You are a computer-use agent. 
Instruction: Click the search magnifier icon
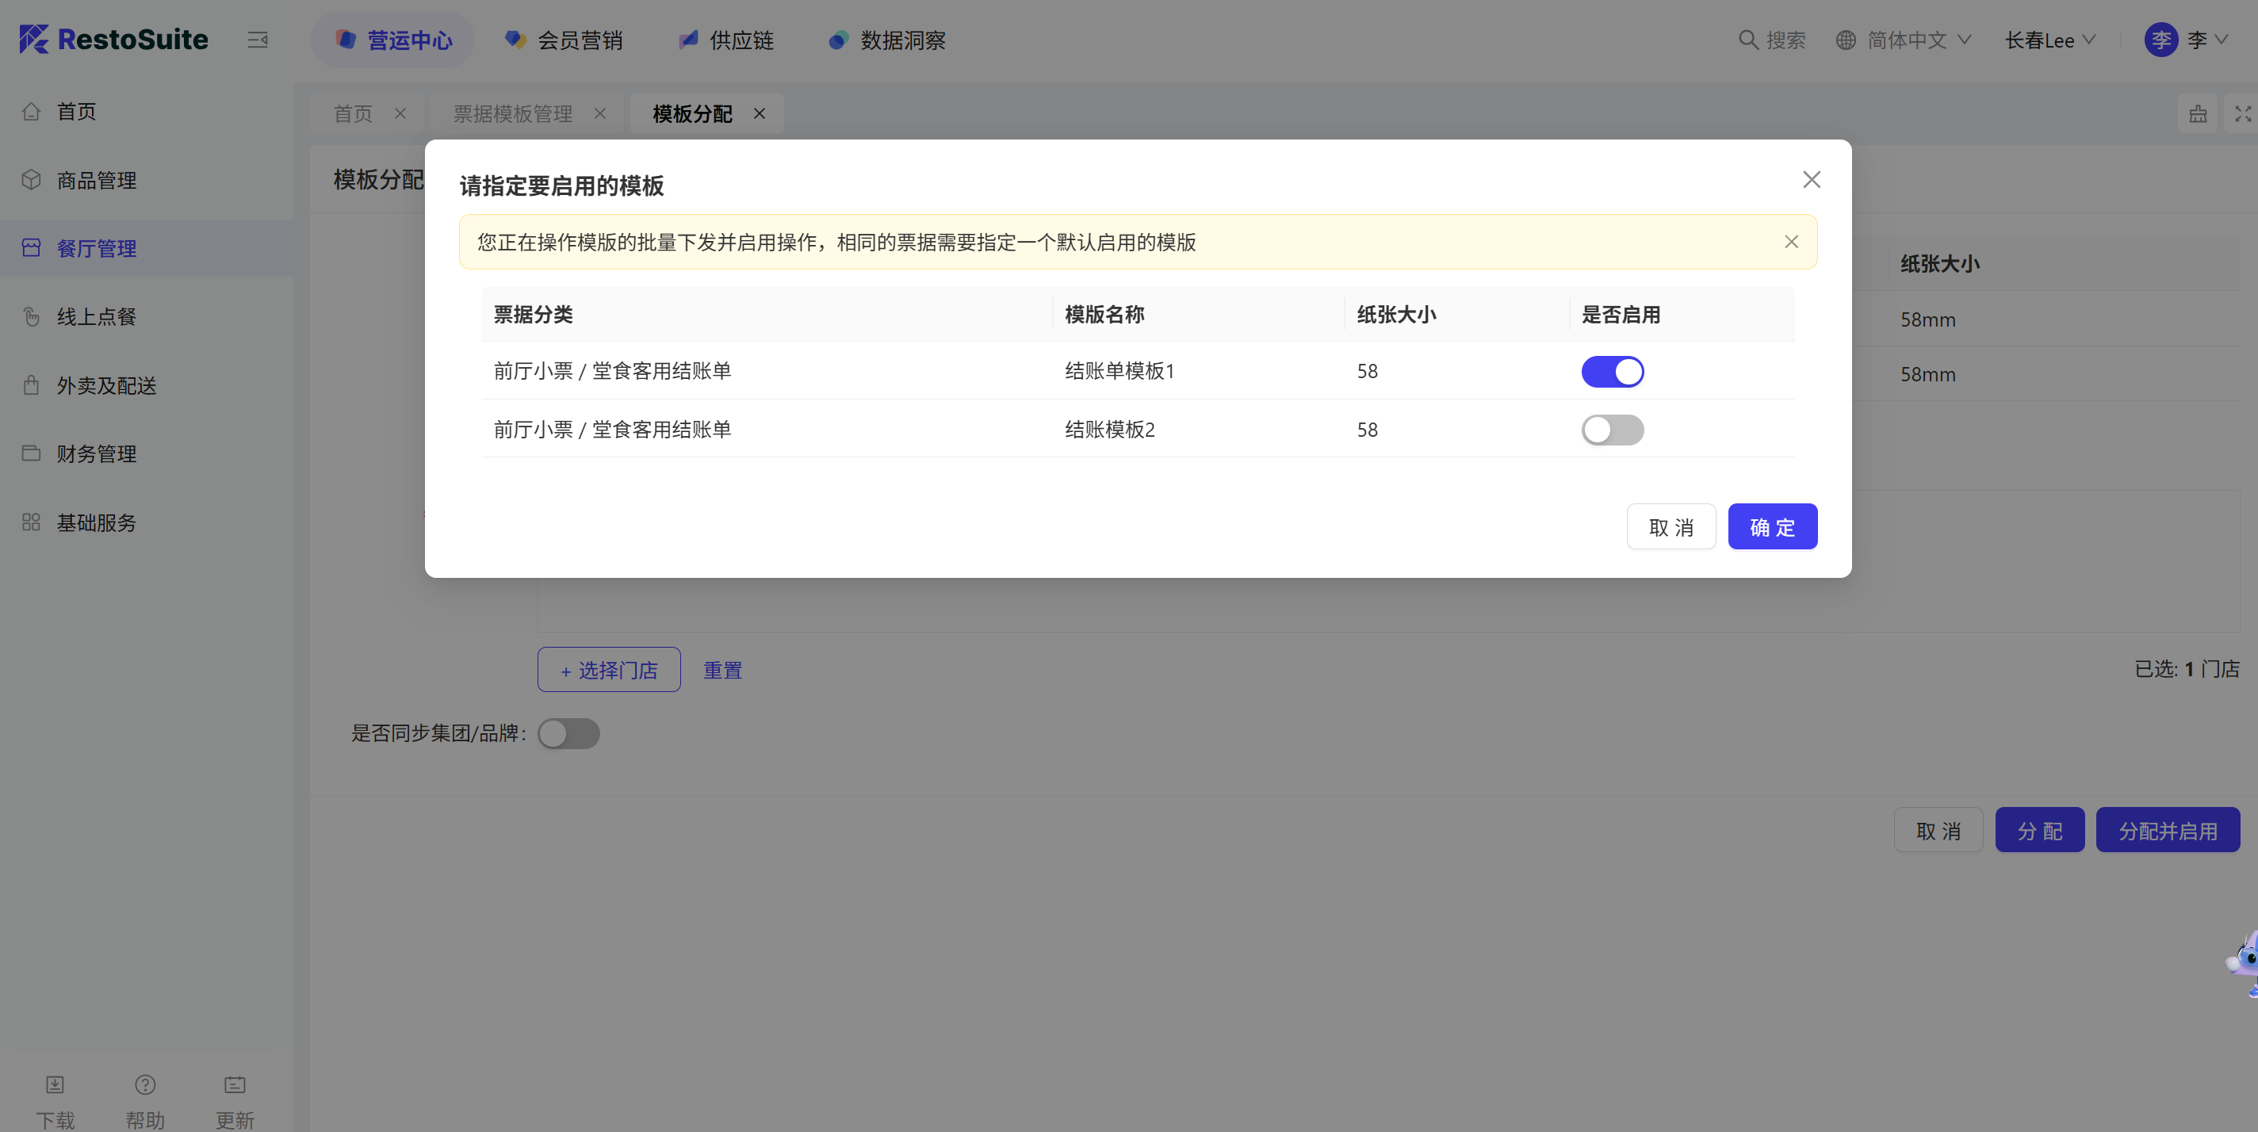click(1748, 40)
